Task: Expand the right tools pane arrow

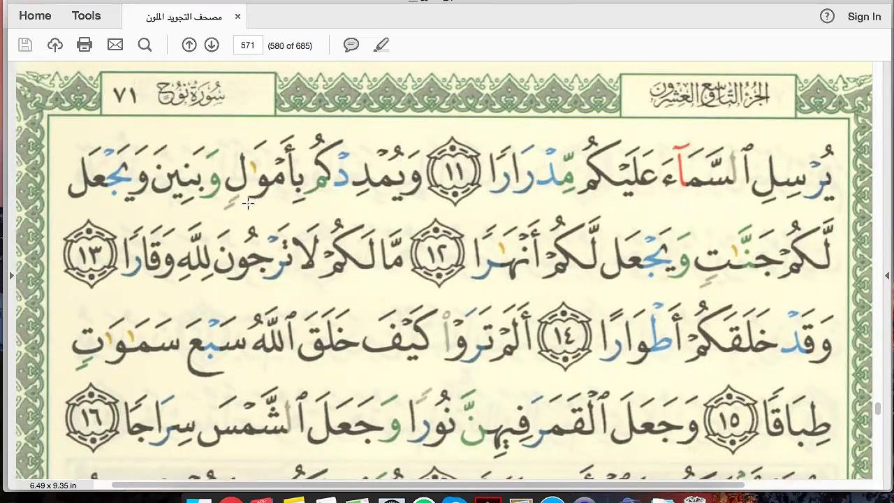Action: tap(887, 276)
